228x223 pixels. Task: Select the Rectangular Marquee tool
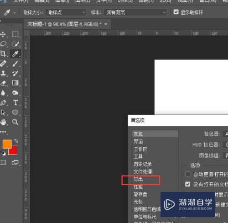pyautogui.click(x=15, y=34)
